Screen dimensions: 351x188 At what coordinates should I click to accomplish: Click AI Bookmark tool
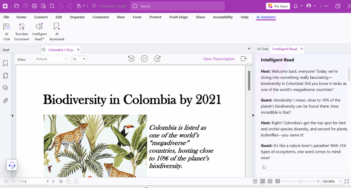[x=57, y=32]
